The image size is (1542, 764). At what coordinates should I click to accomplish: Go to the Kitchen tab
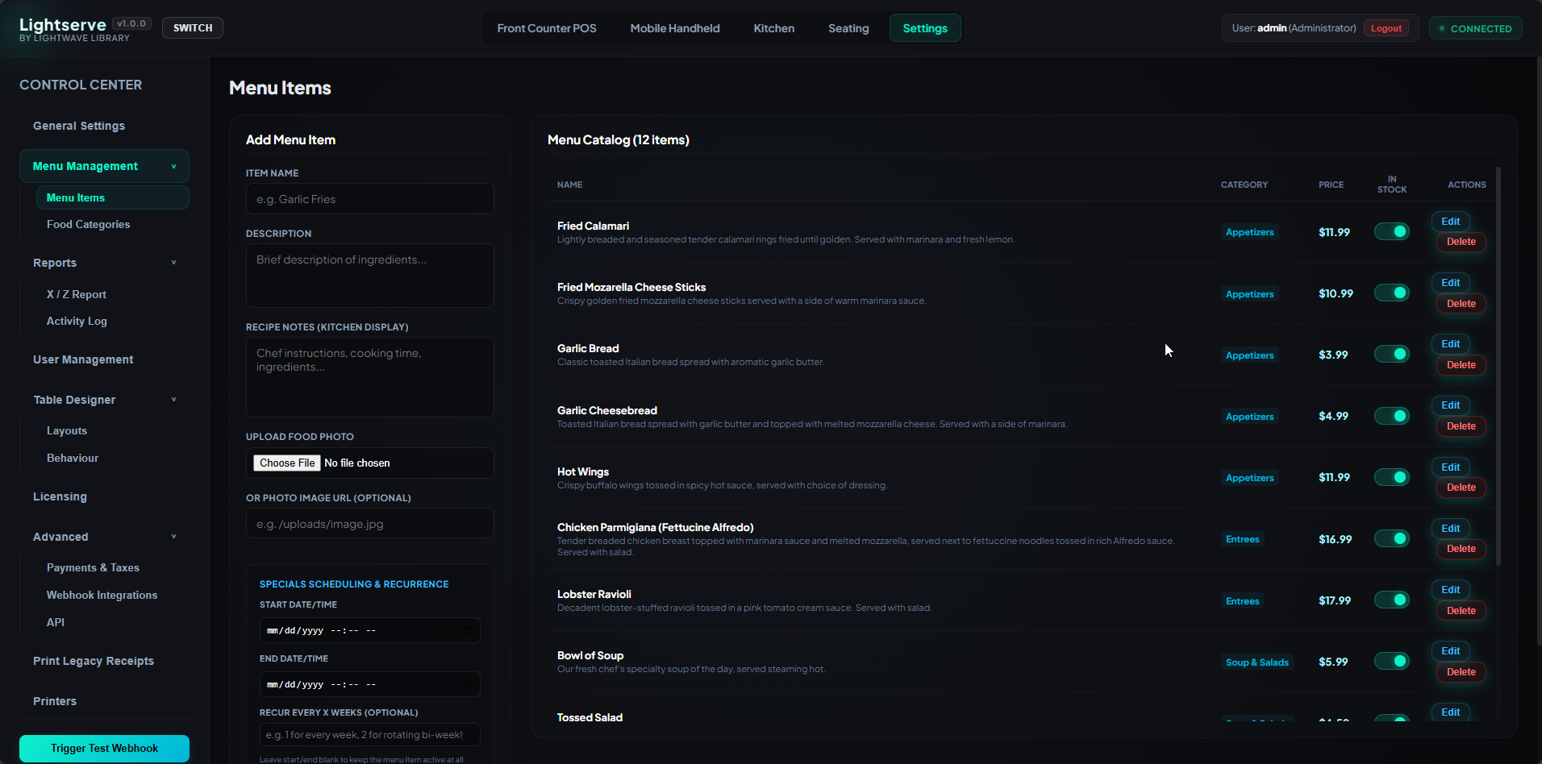tap(774, 28)
